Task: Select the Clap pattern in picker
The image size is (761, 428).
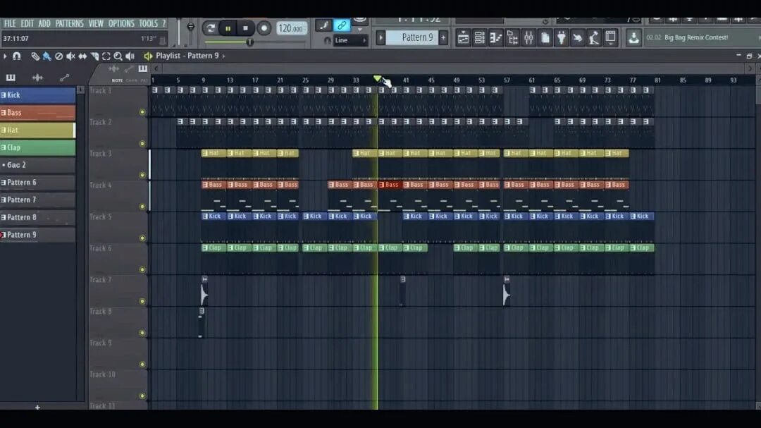Action: [38, 147]
